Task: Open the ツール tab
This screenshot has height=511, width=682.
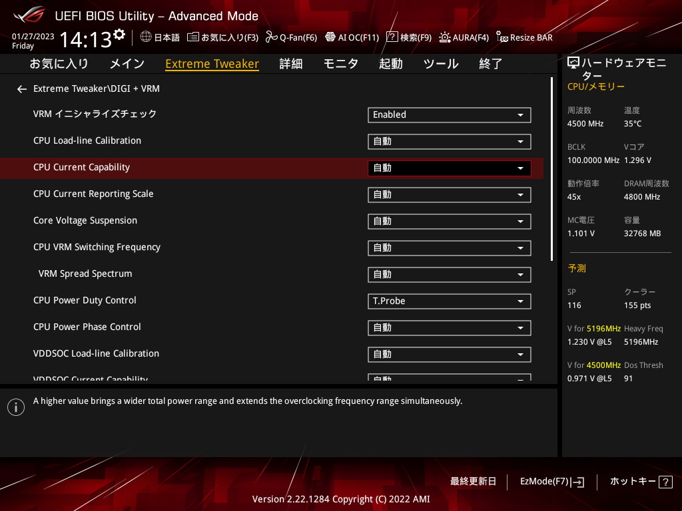Action: click(441, 64)
